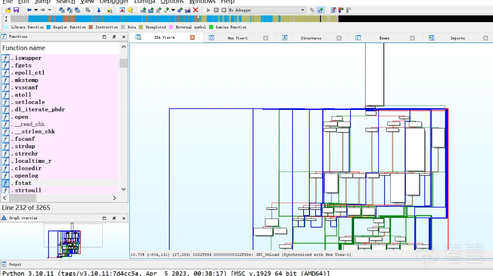Open the dropdown arrow beside green-plus icons
The image size is (493, 276).
(173, 10)
